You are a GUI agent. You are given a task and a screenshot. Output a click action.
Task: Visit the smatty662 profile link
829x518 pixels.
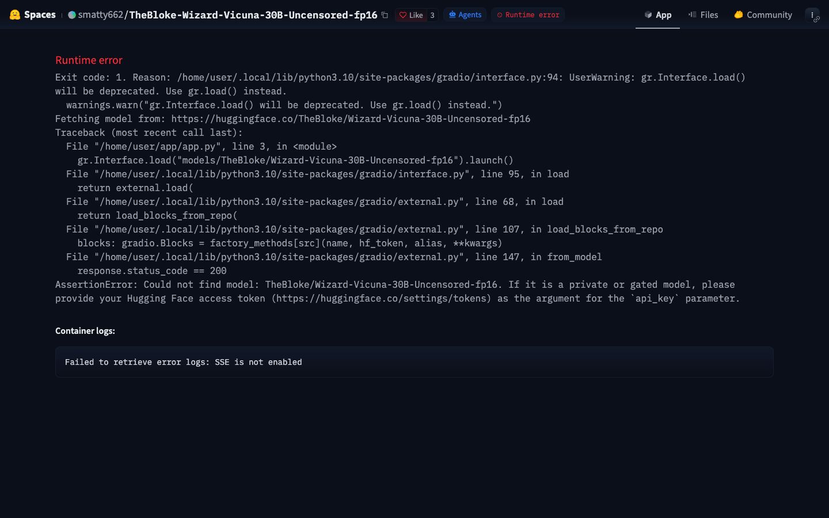[101, 15]
